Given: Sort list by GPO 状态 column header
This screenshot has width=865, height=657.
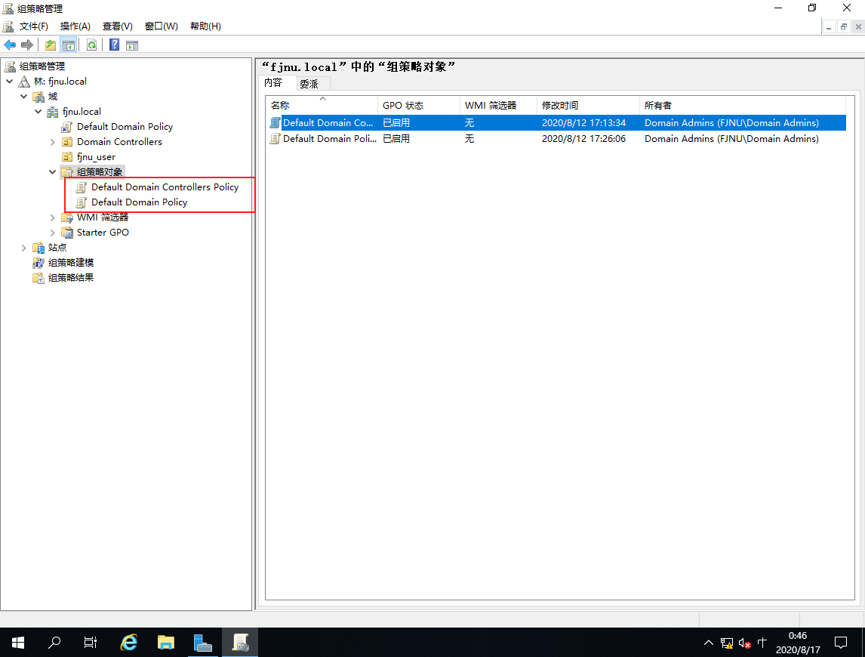Looking at the screenshot, I should (x=419, y=105).
